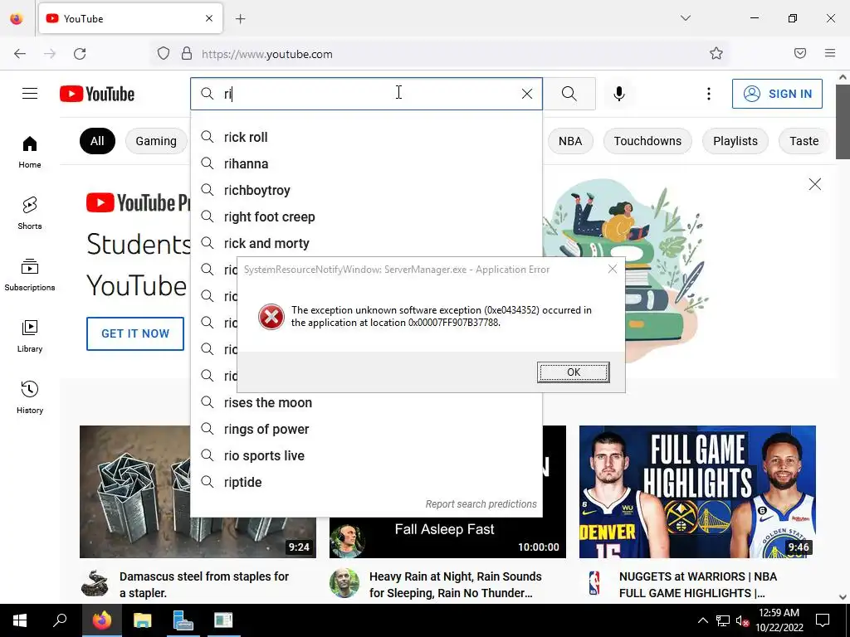Open the notification center icon
This screenshot has width=850, height=637.
[x=823, y=620]
